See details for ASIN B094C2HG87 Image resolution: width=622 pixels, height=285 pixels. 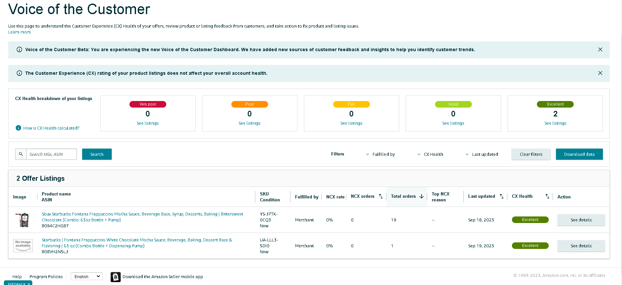click(581, 220)
